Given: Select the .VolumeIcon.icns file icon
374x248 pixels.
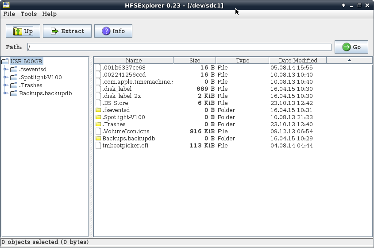Looking at the screenshot, I should click(98, 131).
